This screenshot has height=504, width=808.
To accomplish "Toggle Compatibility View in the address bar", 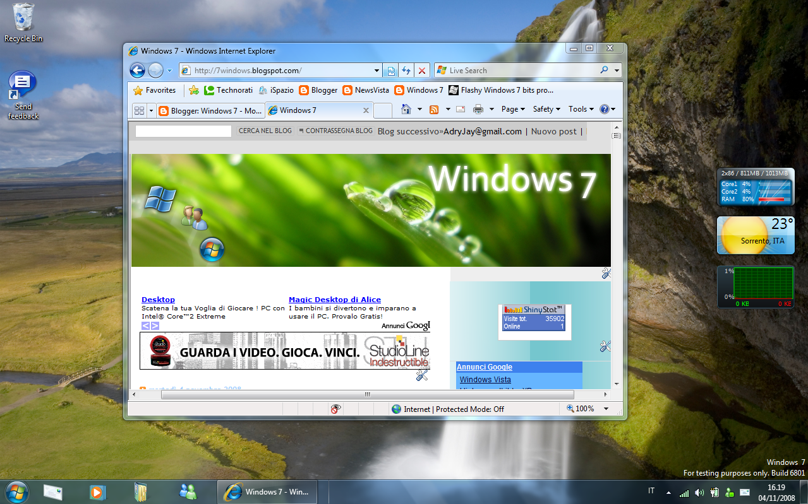I will (391, 71).
